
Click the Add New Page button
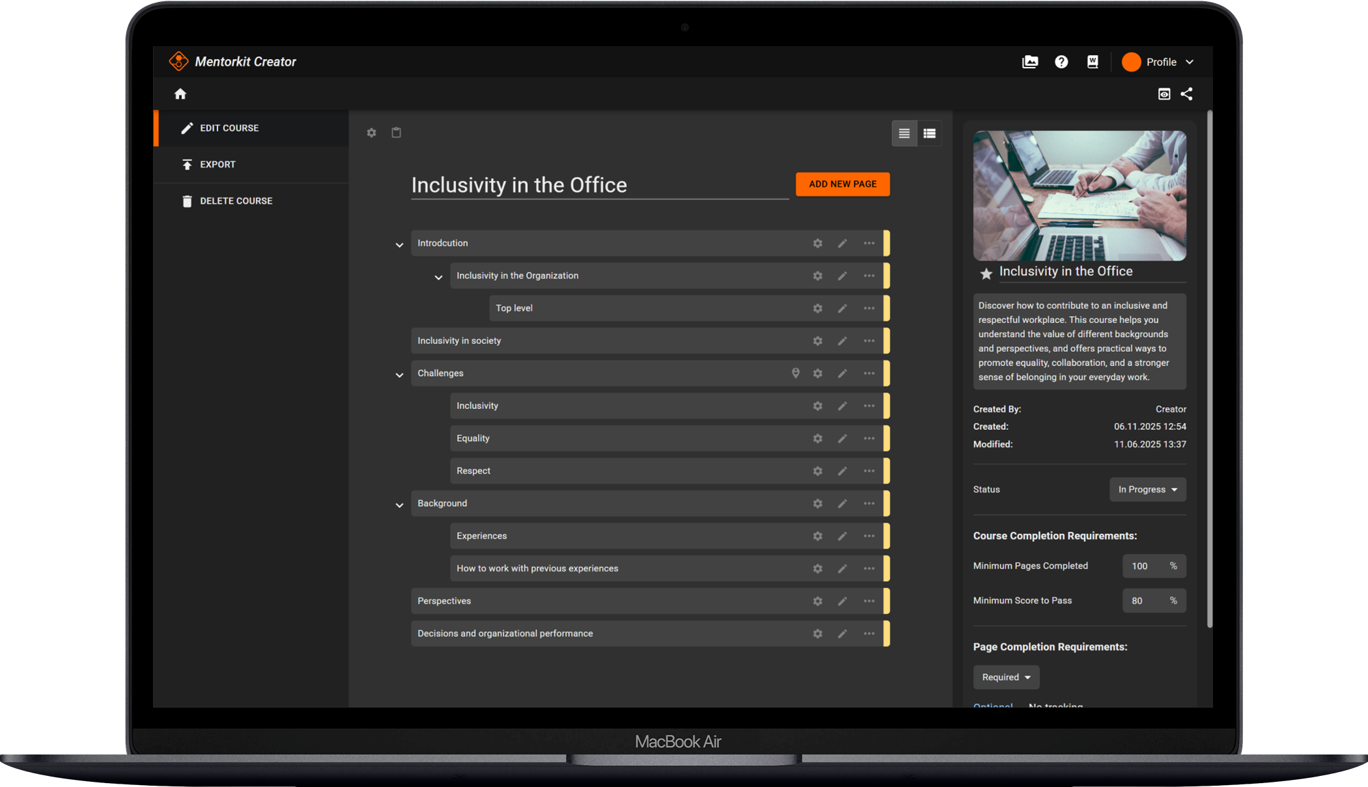click(x=843, y=184)
